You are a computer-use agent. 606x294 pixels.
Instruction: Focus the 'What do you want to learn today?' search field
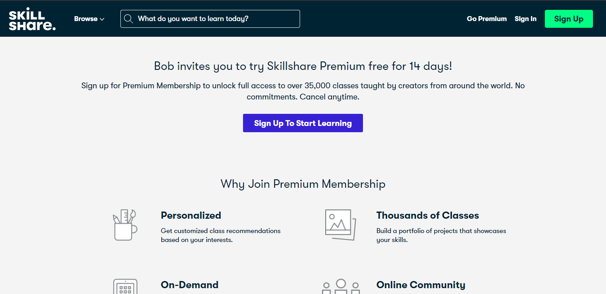(x=216, y=19)
